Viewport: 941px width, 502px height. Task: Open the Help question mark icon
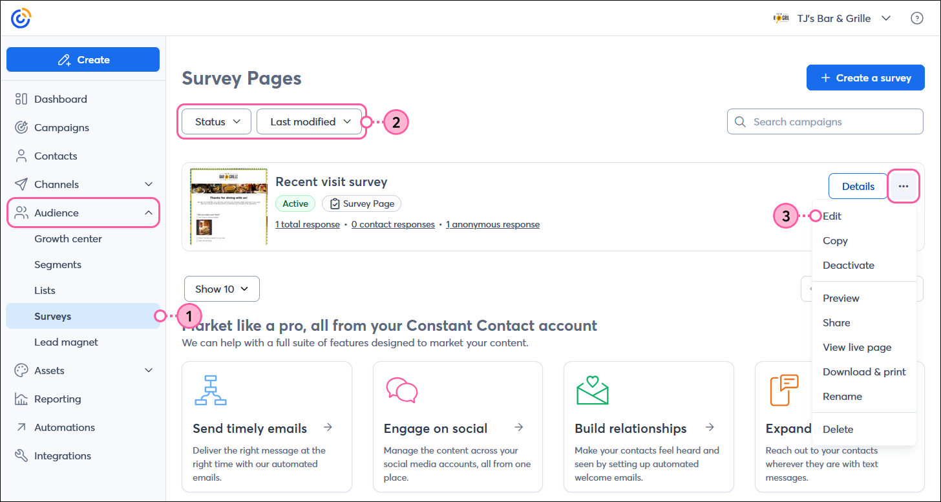917,17
